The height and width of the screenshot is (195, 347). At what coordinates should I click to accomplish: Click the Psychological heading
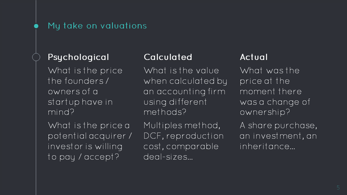tap(78, 57)
